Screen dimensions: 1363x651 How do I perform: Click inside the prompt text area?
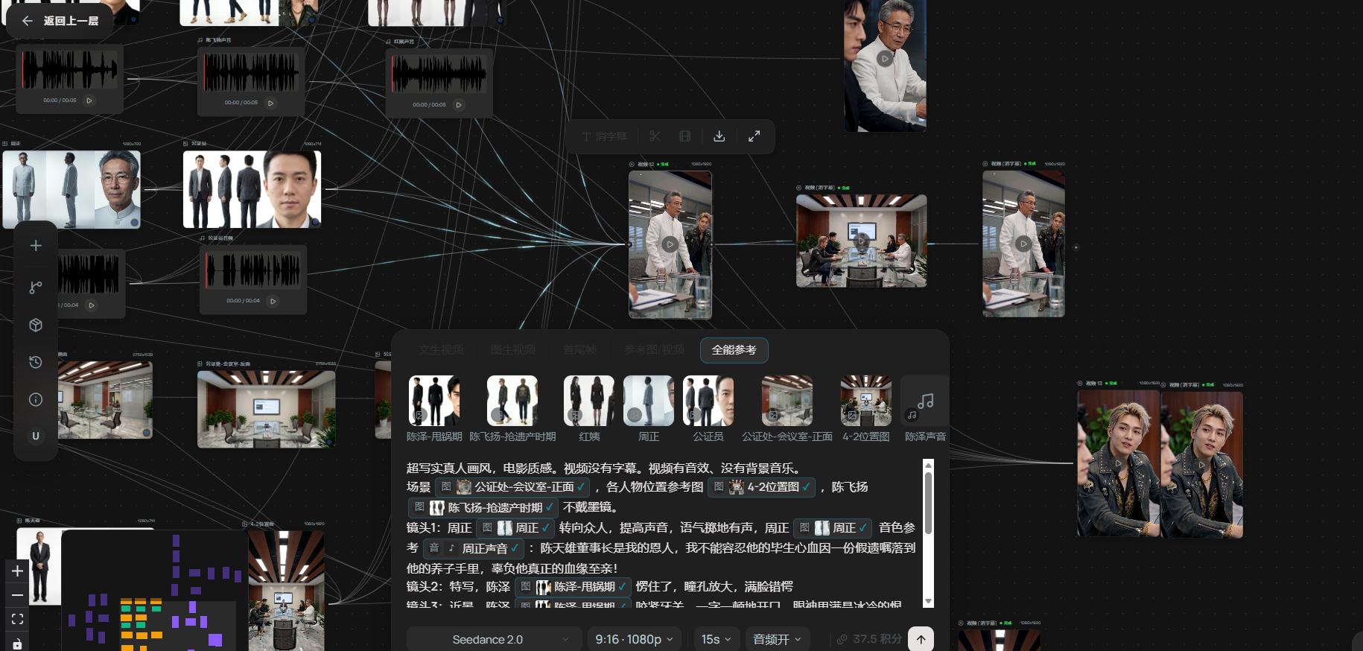pos(663,533)
